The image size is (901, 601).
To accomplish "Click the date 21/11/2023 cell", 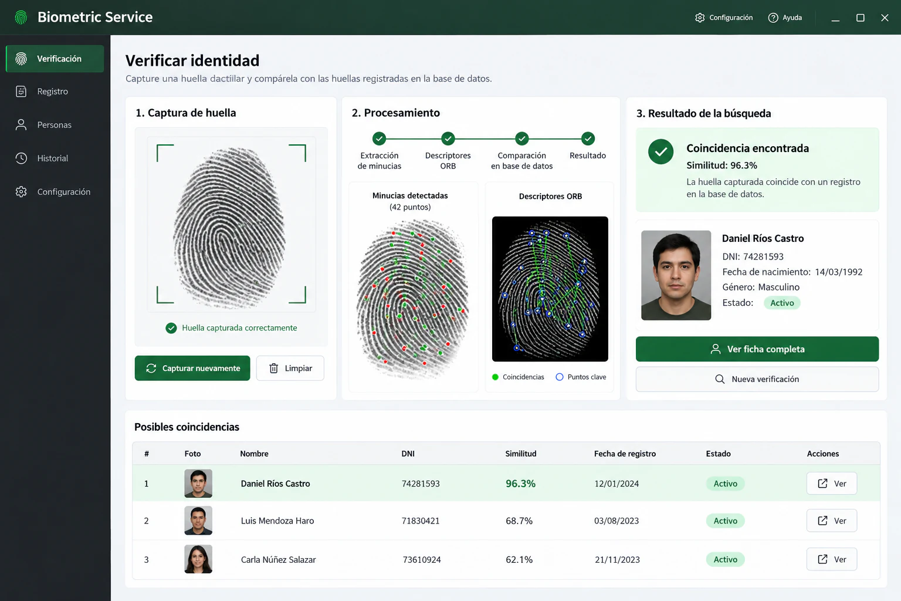I will pos(617,560).
